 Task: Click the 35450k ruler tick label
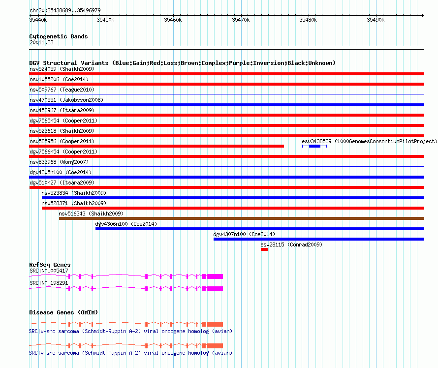[105, 20]
